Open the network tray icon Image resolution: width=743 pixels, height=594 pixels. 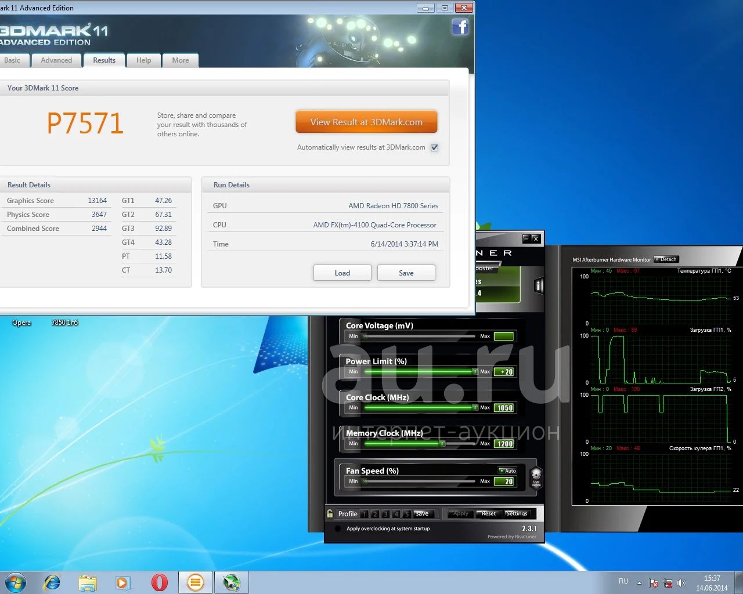(668, 582)
